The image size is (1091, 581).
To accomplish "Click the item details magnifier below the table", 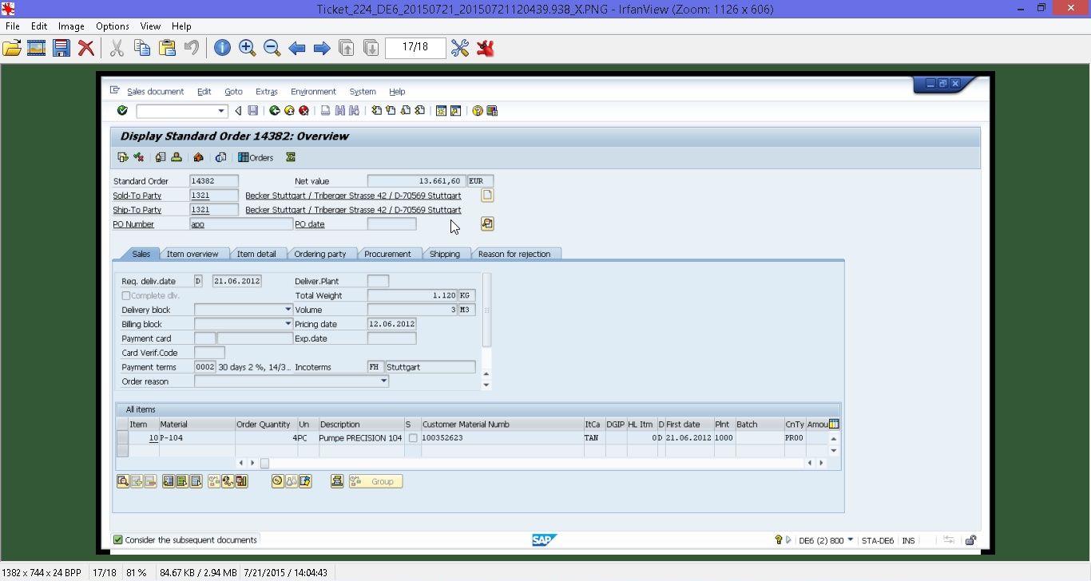I will pos(122,481).
